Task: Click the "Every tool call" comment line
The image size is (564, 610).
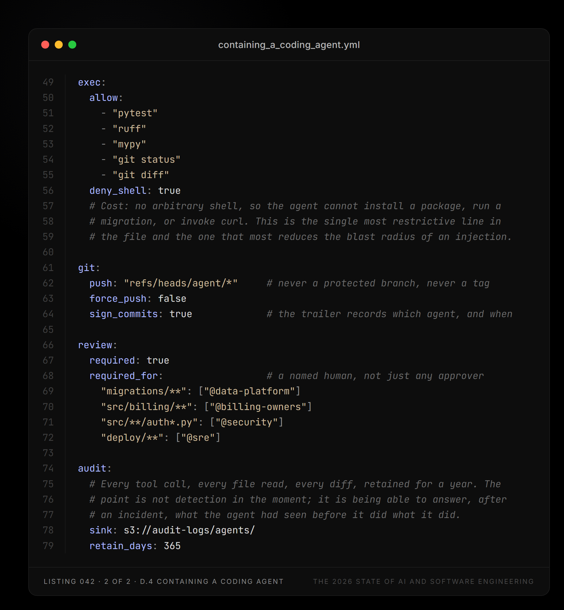Action: click(x=295, y=484)
